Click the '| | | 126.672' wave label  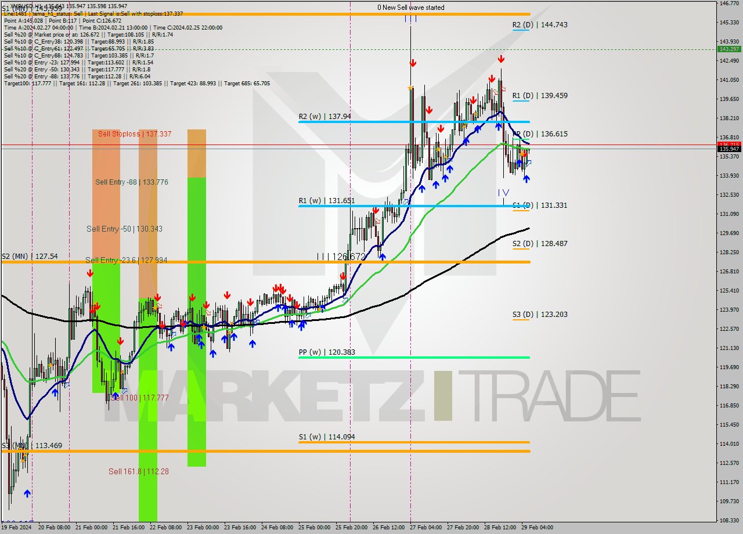(341, 256)
